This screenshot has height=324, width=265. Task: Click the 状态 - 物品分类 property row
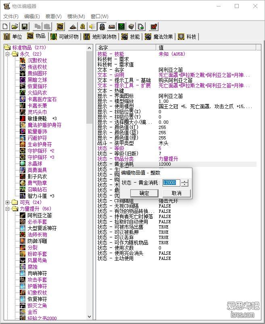176,159
